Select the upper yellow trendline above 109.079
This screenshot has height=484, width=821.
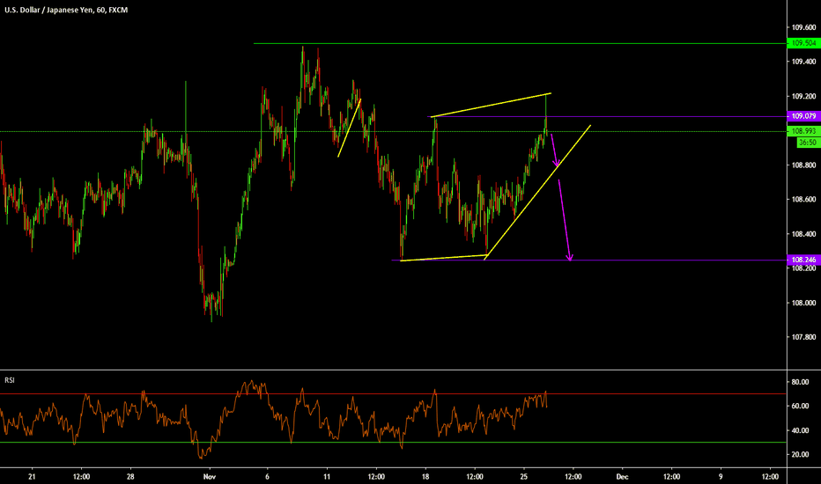coord(491,105)
